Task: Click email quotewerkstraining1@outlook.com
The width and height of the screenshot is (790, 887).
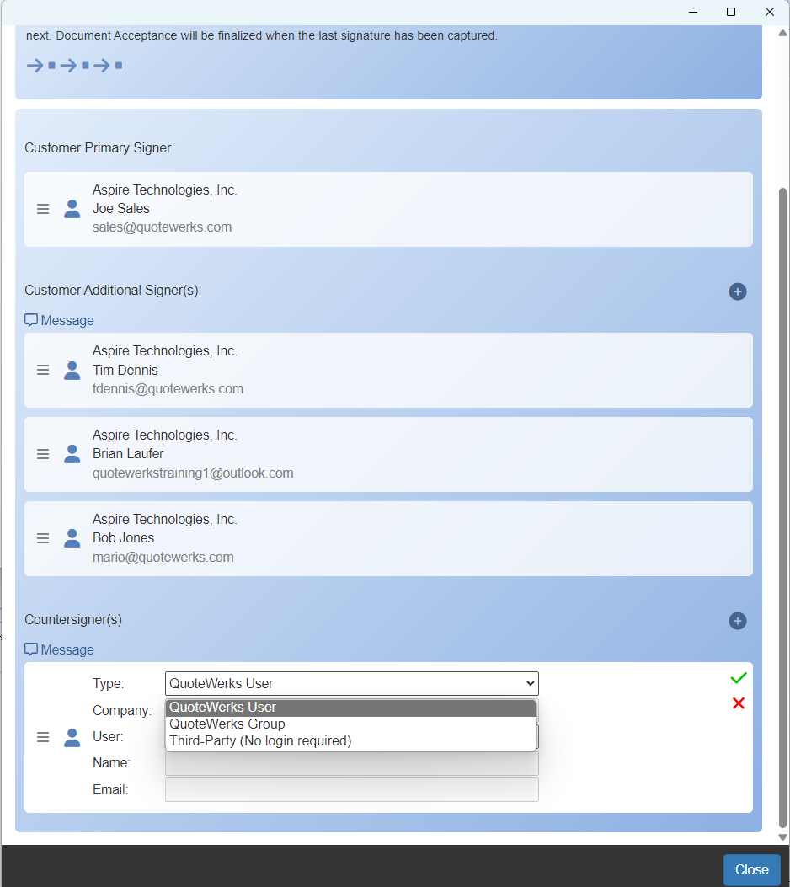Action: (x=193, y=473)
